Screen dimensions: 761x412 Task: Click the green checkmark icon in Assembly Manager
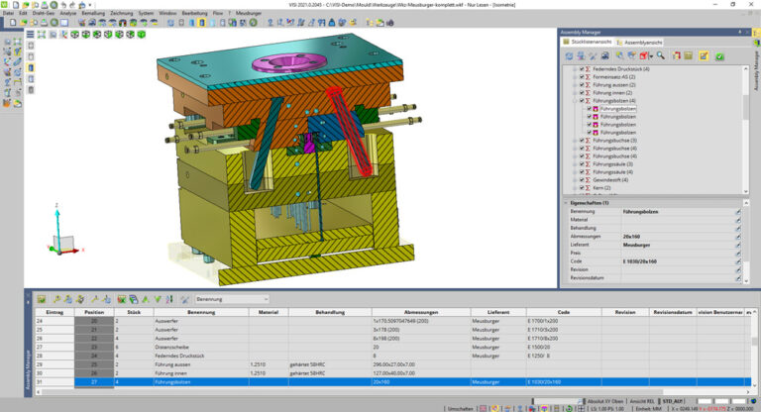click(x=718, y=56)
